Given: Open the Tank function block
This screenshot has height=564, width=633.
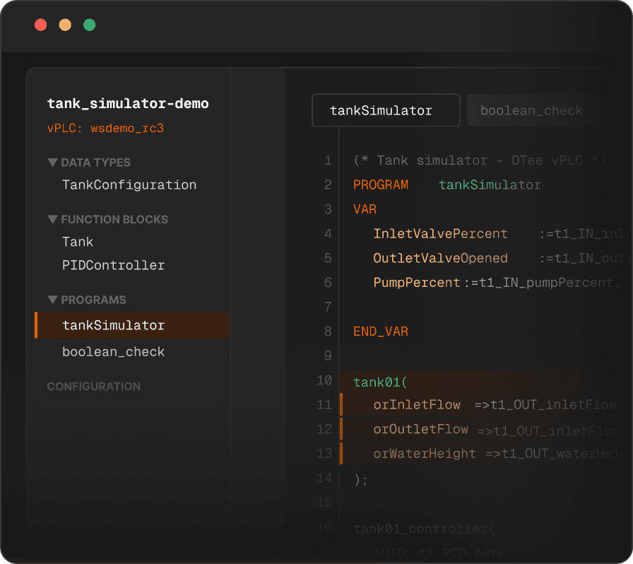Looking at the screenshot, I should click(x=78, y=242).
